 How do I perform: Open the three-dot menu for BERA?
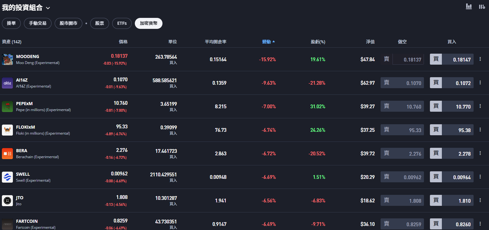[x=480, y=153]
